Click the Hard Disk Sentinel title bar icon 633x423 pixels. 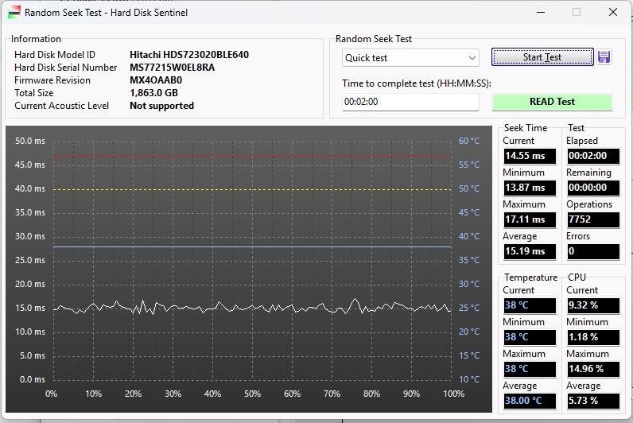[x=14, y=12]
